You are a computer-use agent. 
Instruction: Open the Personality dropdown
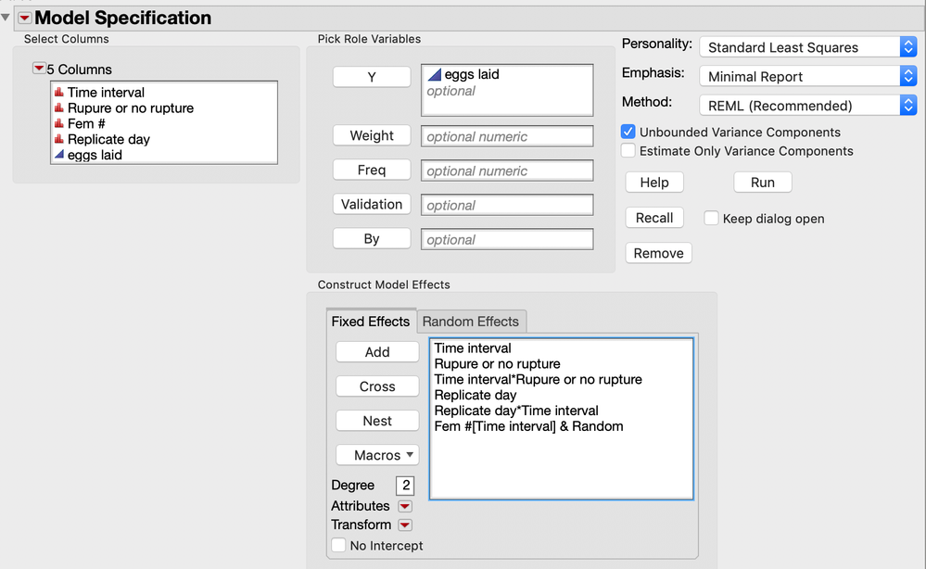[x=806, y=46]
